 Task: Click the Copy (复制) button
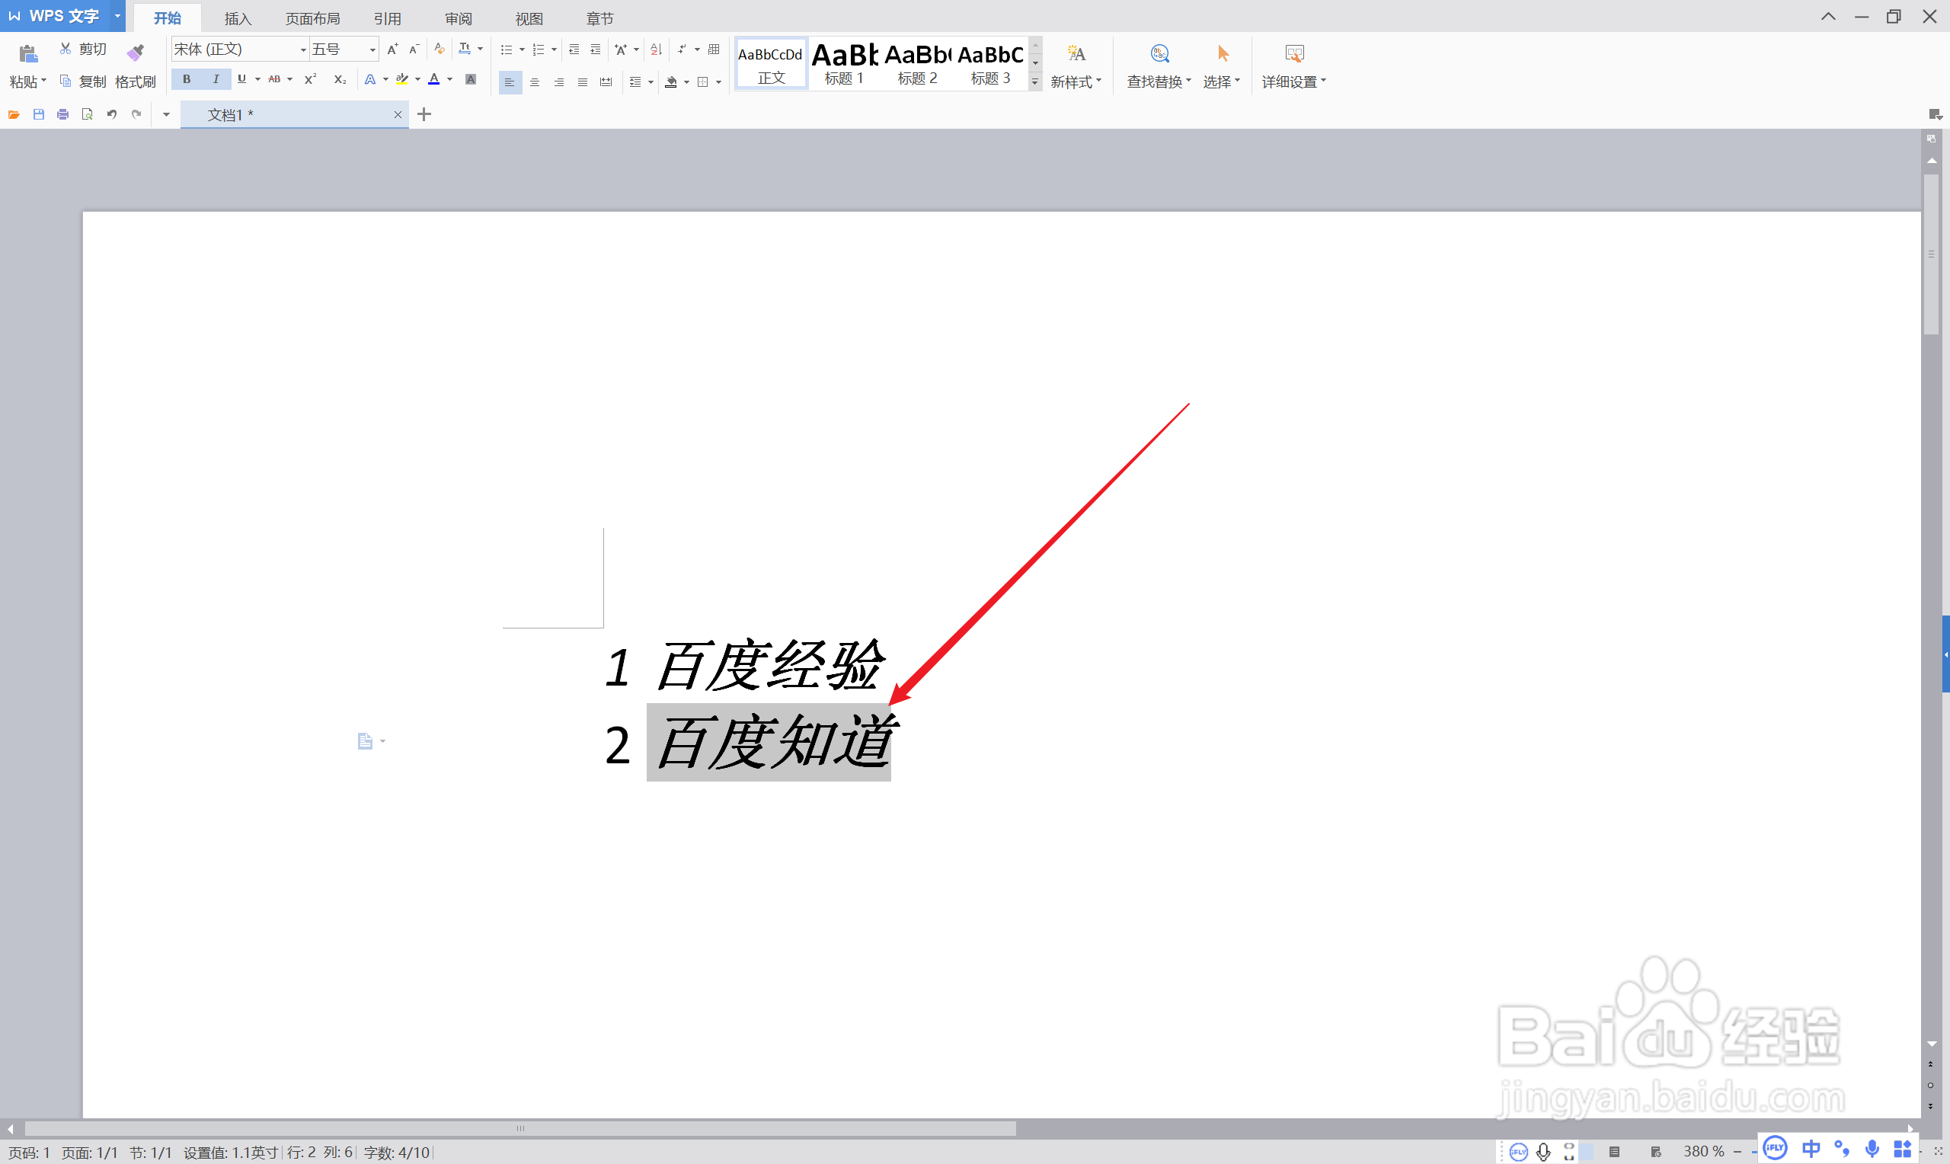(83, 82)
